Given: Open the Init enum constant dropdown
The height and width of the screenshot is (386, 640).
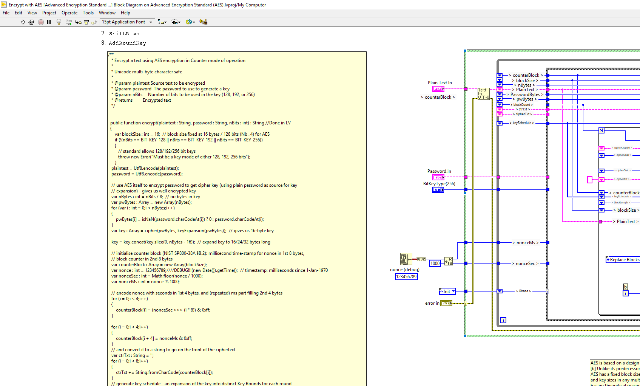Looking at the screenshot, I should click(x=452, y=291).
